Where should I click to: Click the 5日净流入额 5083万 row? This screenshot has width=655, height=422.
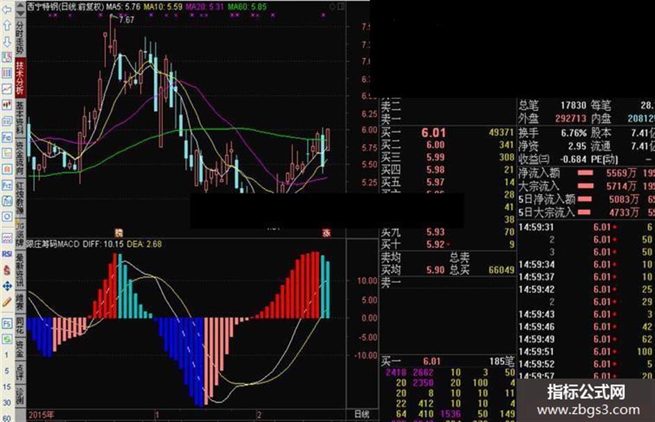coord(586,199)
